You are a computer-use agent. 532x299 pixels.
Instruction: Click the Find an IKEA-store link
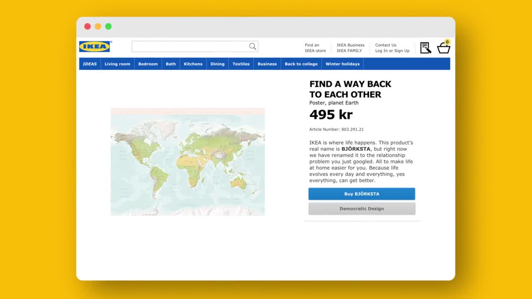[x=315, y=48]
